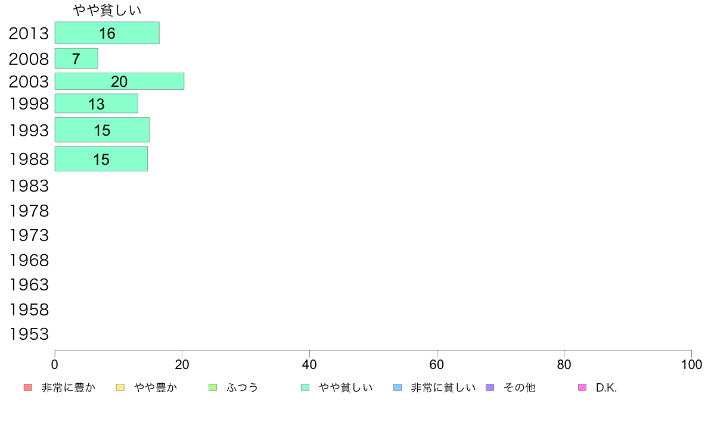
Task: Click the やや貧しい column heading above bars
Action: click(x=107, y=10)
